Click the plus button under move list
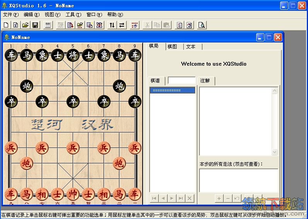 coord(219,199)
